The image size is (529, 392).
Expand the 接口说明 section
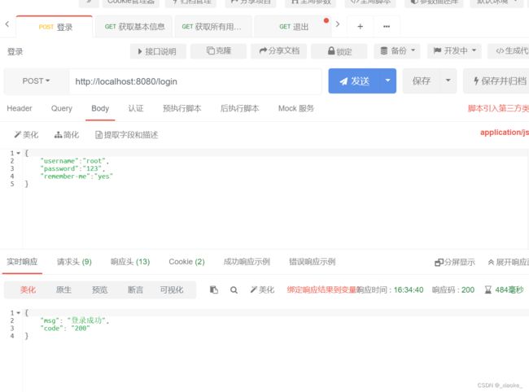(158, 51)
